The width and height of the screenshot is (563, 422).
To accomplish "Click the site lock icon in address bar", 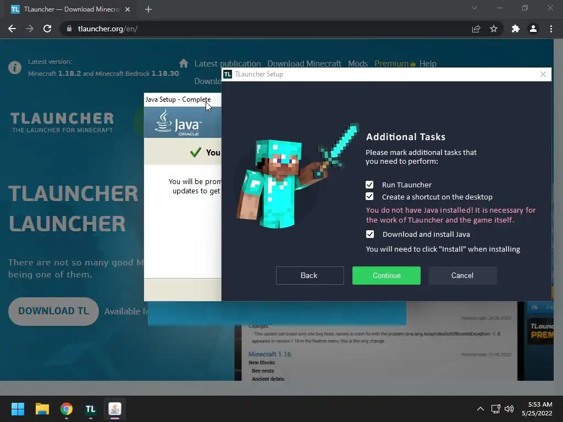I will (x=69, y=29).
